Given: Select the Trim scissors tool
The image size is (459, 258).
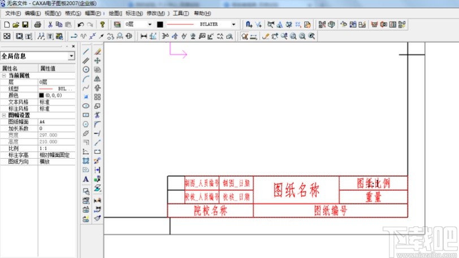Looking at the screenshot, I should (x=97, y=115).
